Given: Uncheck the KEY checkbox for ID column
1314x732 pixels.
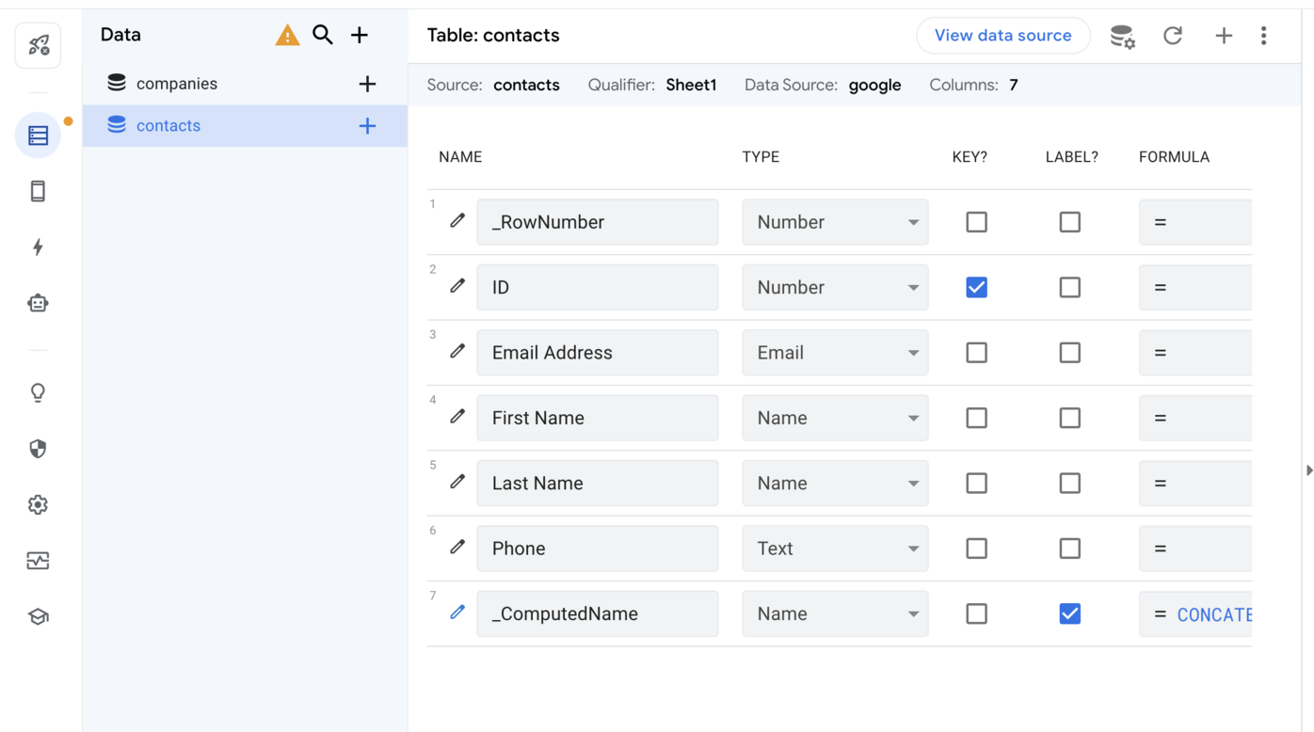Looking at the screenshot, I should click(976, 288).
